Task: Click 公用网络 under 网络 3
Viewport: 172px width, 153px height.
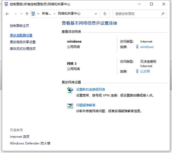Action: pyautogui.click(x=73, y=69)
